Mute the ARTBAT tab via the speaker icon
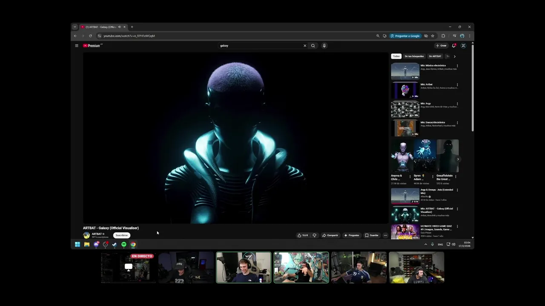Viewport: 545px width, 306px height. coord(119,27)
